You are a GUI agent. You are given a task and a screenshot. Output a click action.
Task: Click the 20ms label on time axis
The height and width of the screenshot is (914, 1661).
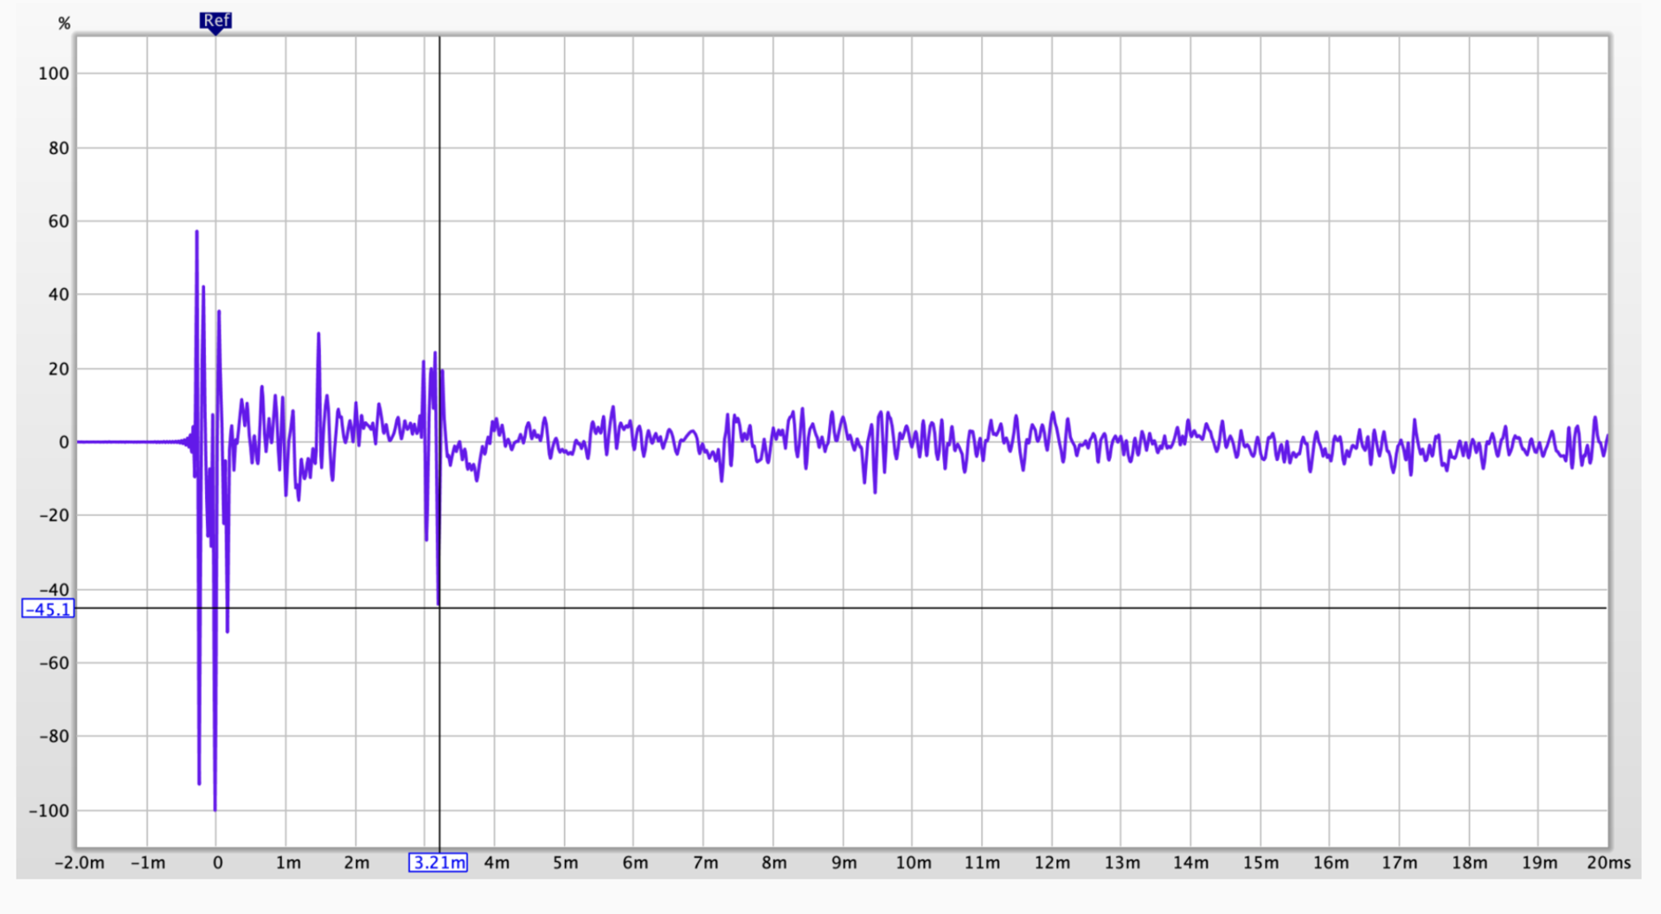(1608, 862)
